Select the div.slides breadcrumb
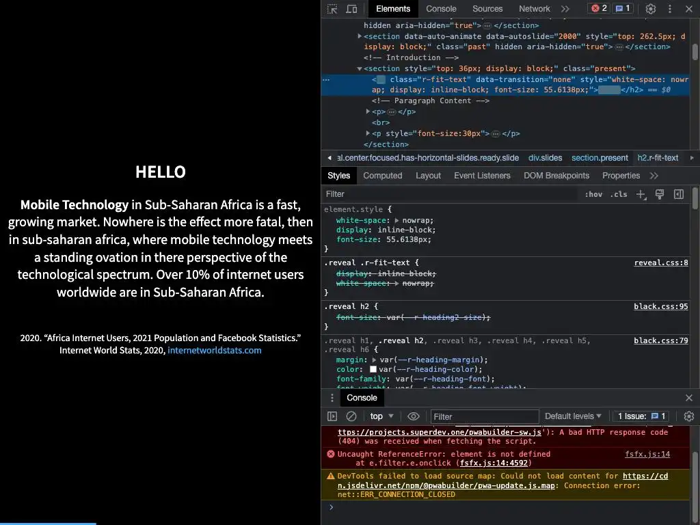The image size is (700, 525). click(x=545, y=158)
